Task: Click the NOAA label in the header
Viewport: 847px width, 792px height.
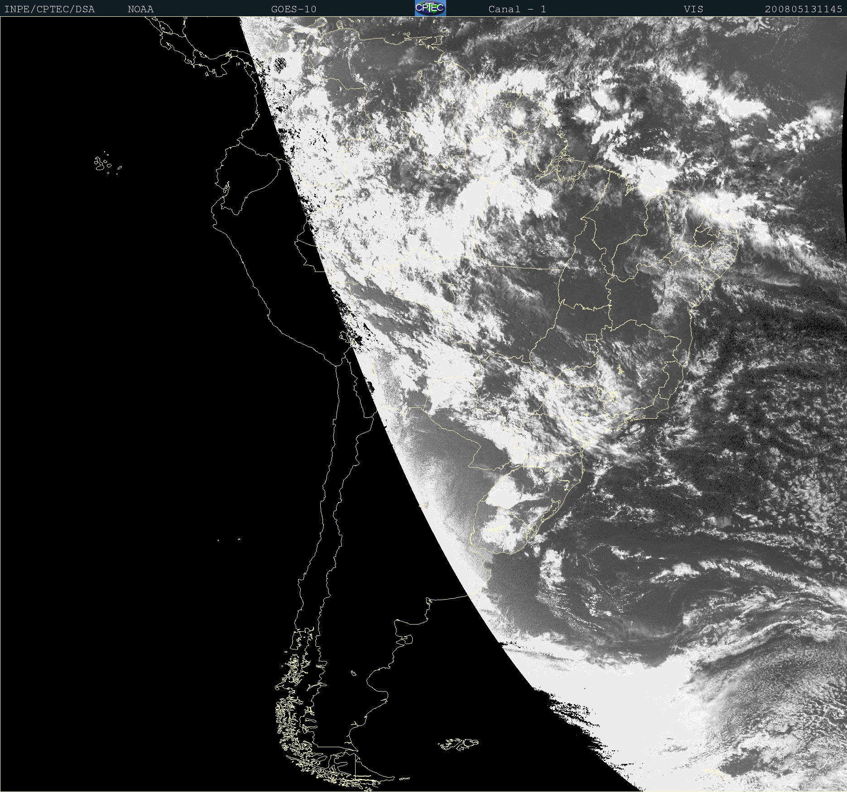Action: pyautogui.click(x=140, y=9)
